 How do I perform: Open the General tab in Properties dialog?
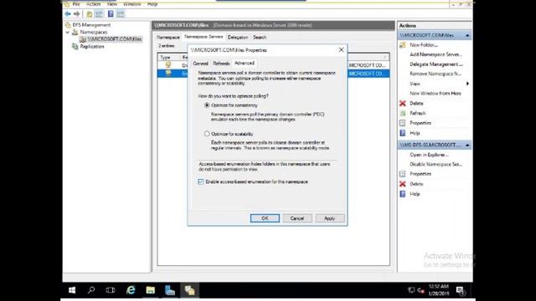pyautogui.click(x=201, y=64)
